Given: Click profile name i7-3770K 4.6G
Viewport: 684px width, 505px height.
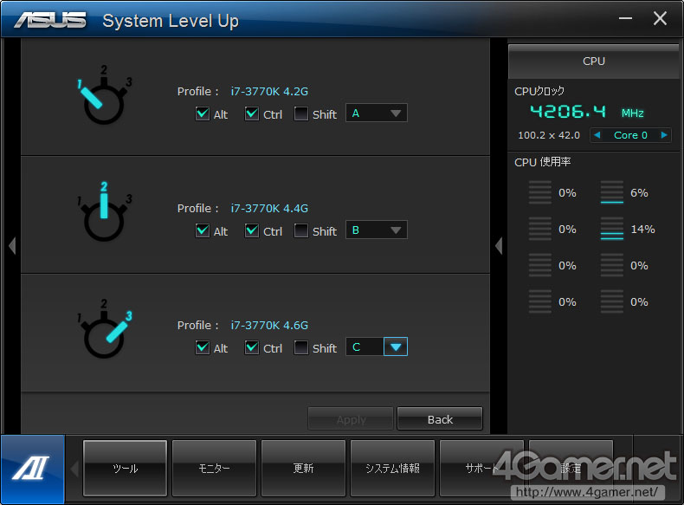Looking at the screenshot, I should click(x=269, y=325).
